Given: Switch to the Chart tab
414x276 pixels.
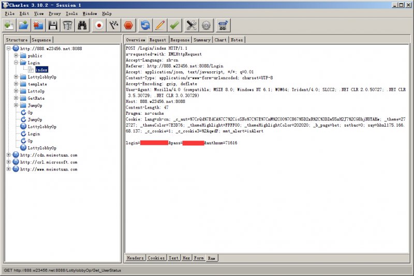Looking at the screenshot, I should [221, 40].
